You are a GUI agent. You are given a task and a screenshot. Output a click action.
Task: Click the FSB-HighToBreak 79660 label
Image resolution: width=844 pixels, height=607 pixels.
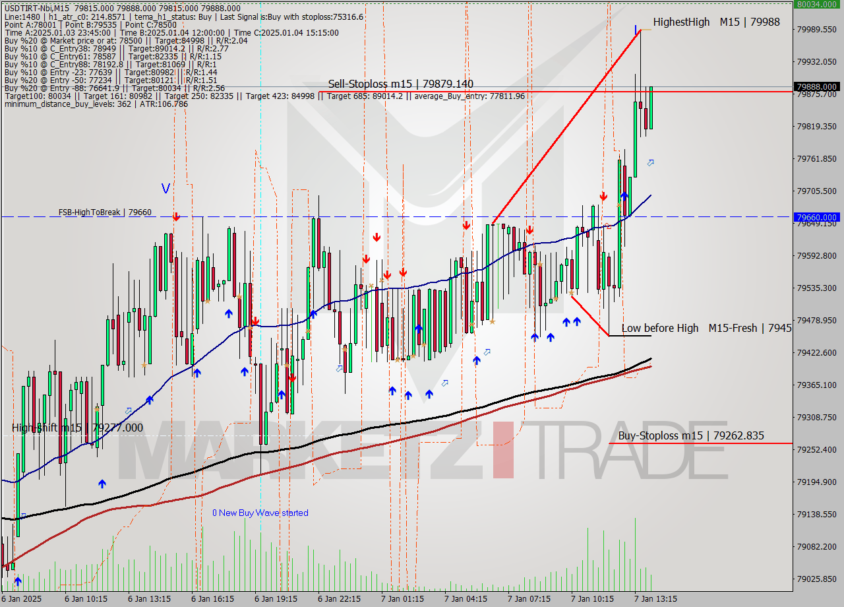point(105,212)
